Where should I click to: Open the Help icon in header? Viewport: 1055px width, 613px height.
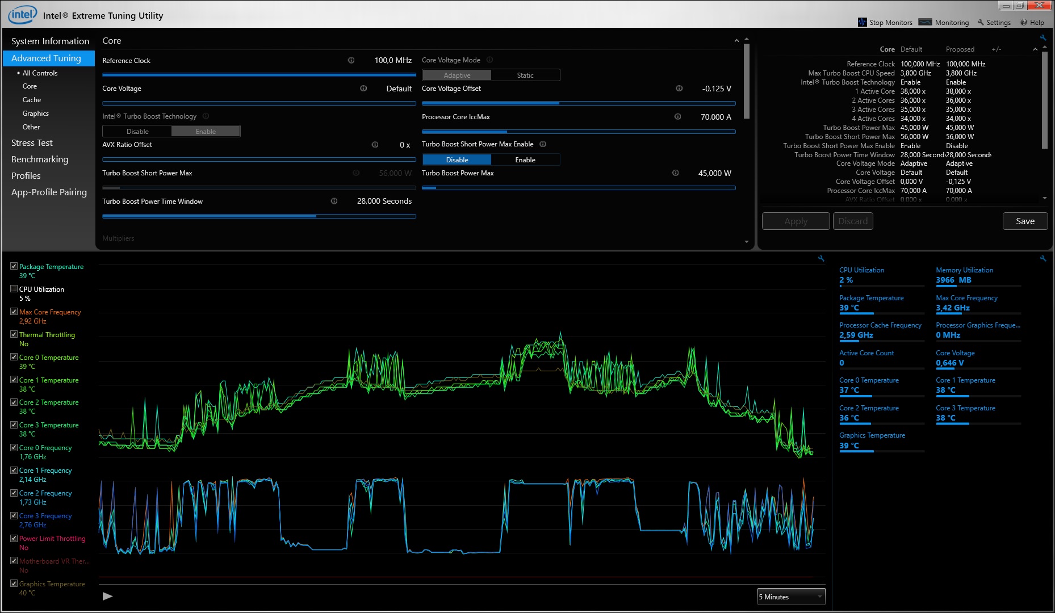pos(1024,23)
